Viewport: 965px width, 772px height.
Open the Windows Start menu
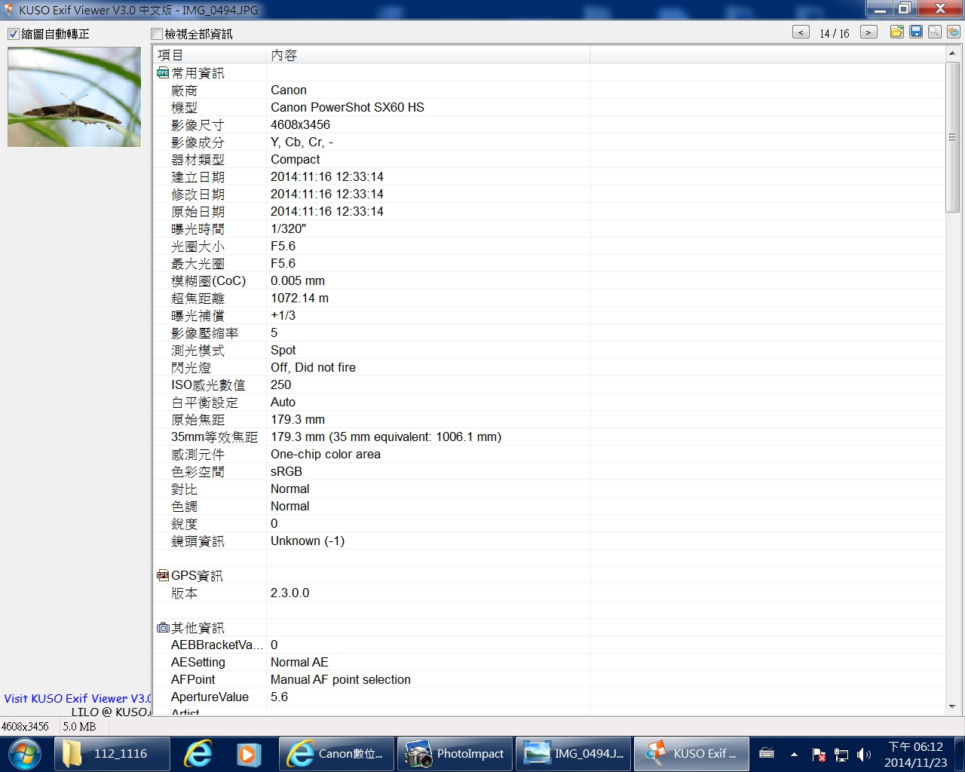(x=24, y=754)
